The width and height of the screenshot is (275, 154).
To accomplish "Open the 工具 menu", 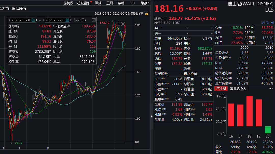I will [109, 3].
